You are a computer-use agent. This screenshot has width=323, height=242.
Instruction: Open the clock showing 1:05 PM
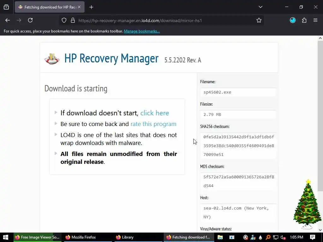tap(297, 237)
